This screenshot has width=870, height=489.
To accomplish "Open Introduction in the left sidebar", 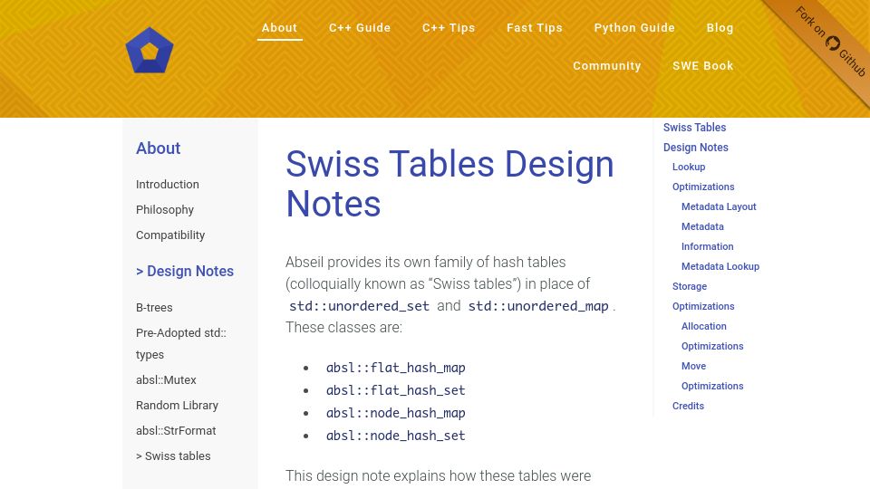I will coord(167,184).
